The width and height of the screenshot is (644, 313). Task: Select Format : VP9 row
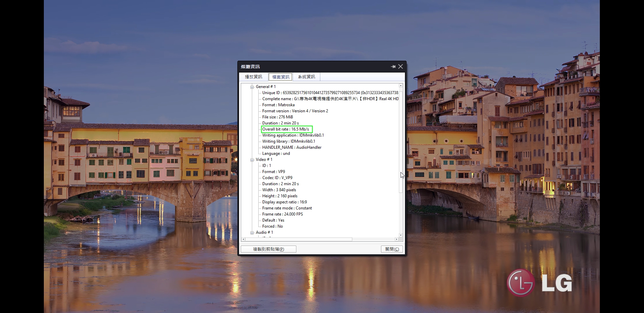[274, 172]
